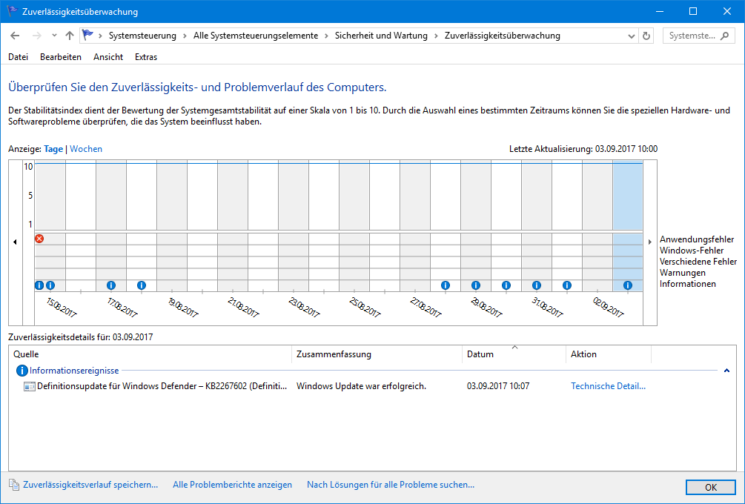745x504 pixels.
Task: Click the Definitionsupdate row's update icon
Action: 30,387
